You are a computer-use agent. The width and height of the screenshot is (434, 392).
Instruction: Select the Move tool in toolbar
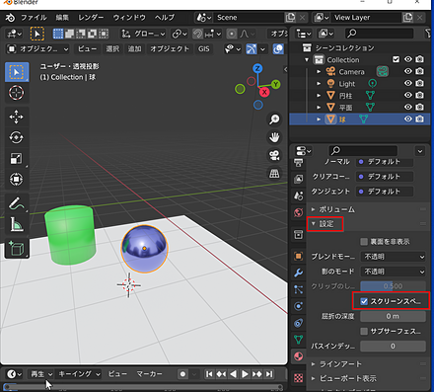tap(16, 117)
